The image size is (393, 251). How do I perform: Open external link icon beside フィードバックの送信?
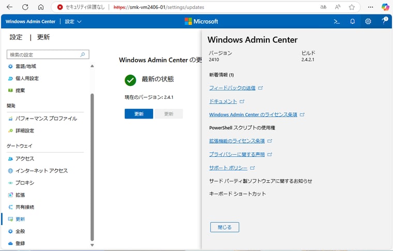click(x=261, y=88)
